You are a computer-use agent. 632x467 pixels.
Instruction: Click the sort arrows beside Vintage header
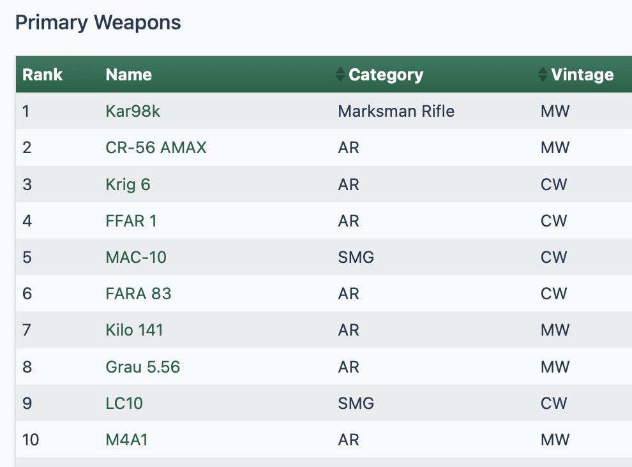click(543, 75)
